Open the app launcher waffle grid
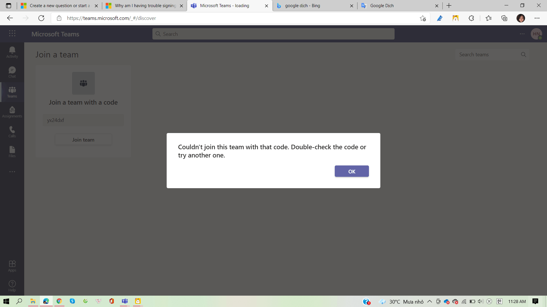 pyautogui.click(x=12, y=34)
